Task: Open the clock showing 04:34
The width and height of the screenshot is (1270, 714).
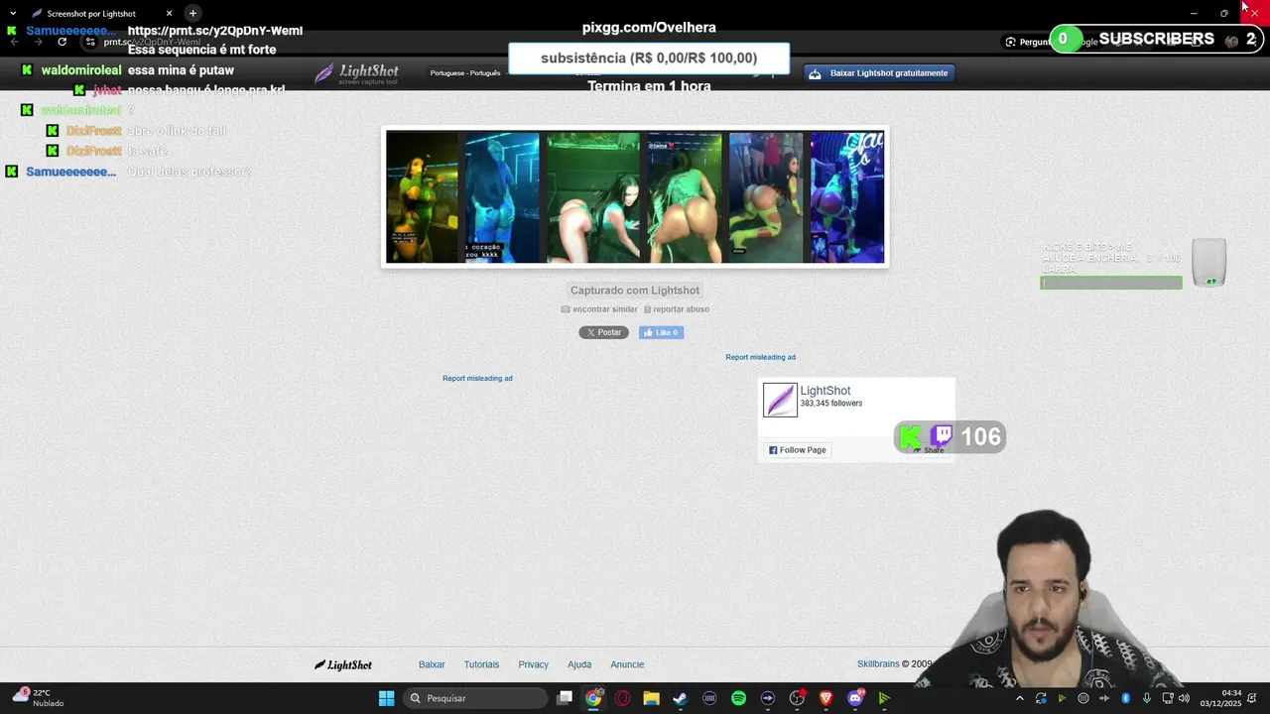Action: (1221, 698)
